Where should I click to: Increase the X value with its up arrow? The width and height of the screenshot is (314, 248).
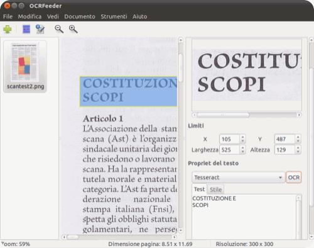tap(242, 137)
